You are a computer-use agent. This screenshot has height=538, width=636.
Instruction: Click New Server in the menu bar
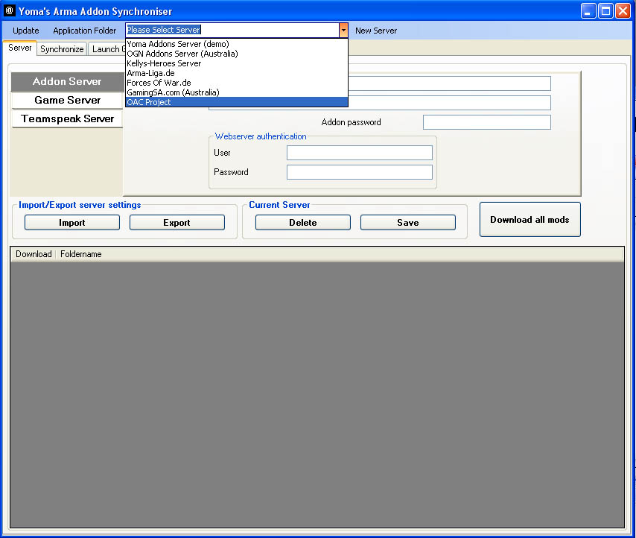(x=376, y=31)
